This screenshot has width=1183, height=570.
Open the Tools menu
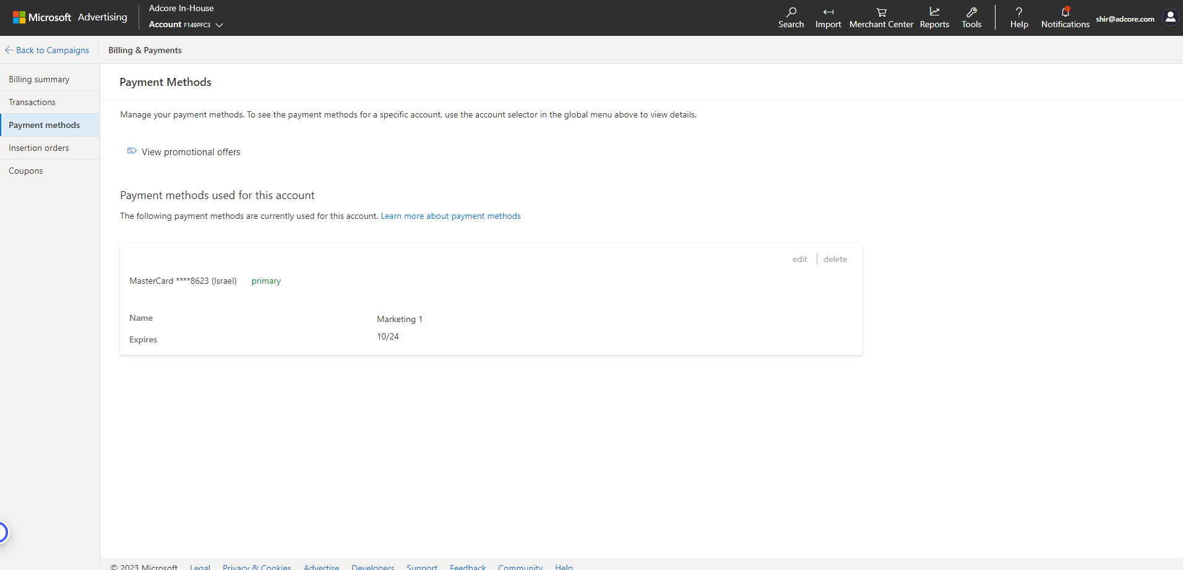pyautogui.click(x=971, y=17)
